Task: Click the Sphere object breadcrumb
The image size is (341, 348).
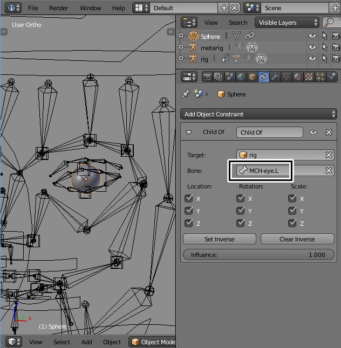Action: pos(231,94)
